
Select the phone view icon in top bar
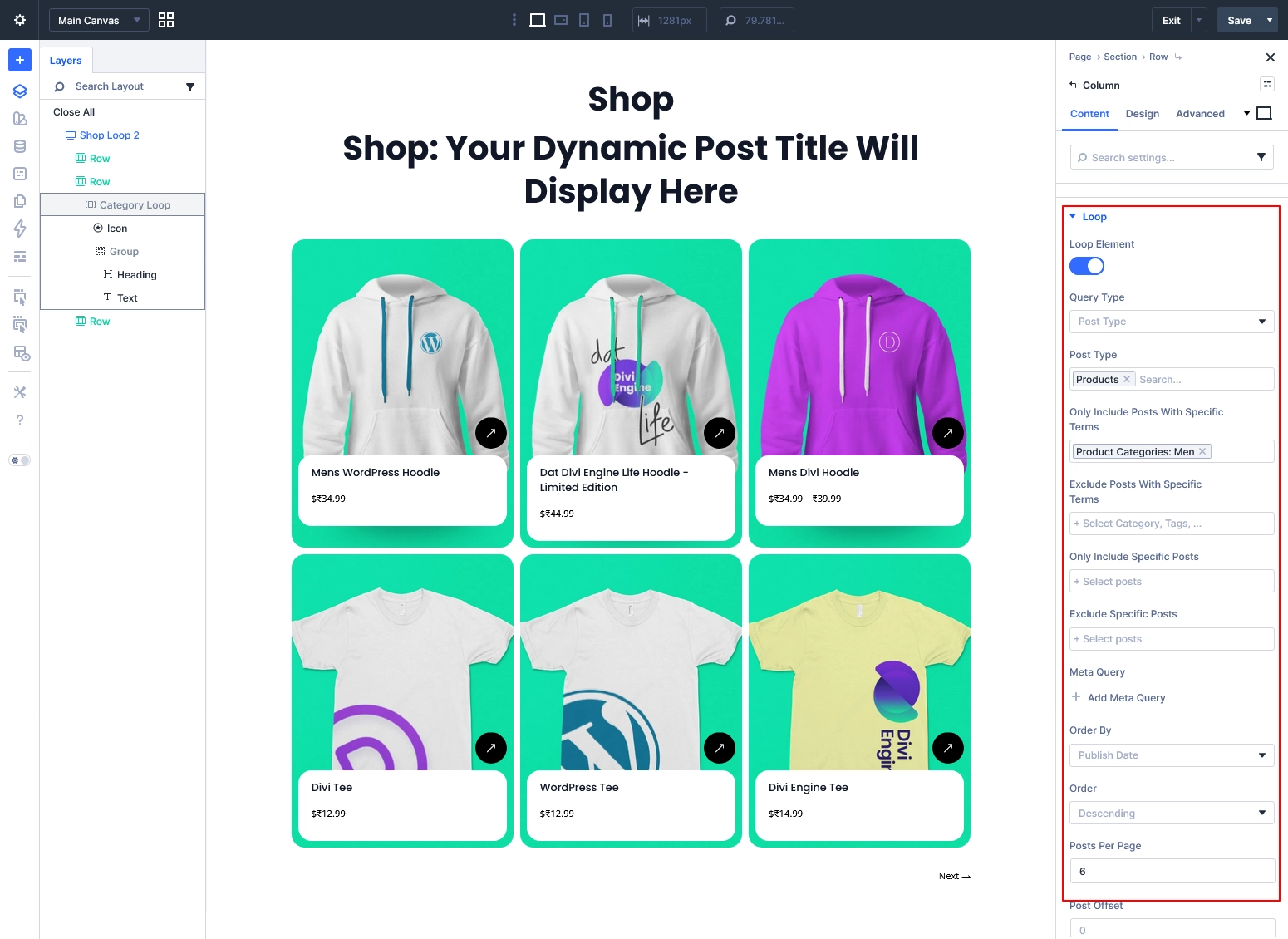click(607, 20)
